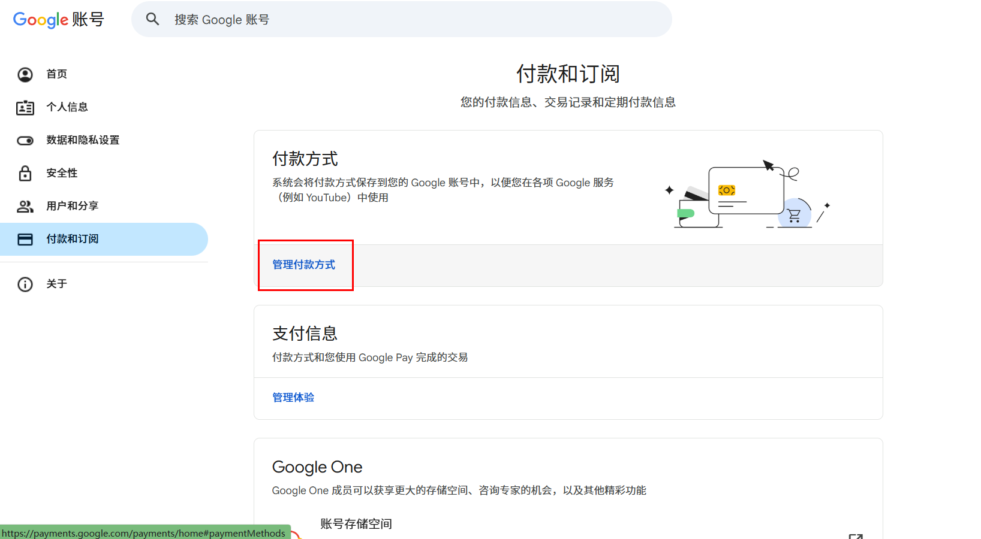
Task: Focus the 搜索 Google 账号 search field
Action: 402,19
